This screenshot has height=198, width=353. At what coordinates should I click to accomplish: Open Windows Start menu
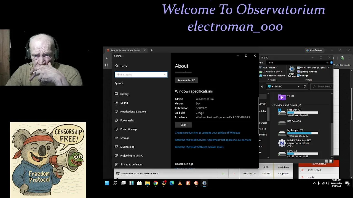coord(107,183)
